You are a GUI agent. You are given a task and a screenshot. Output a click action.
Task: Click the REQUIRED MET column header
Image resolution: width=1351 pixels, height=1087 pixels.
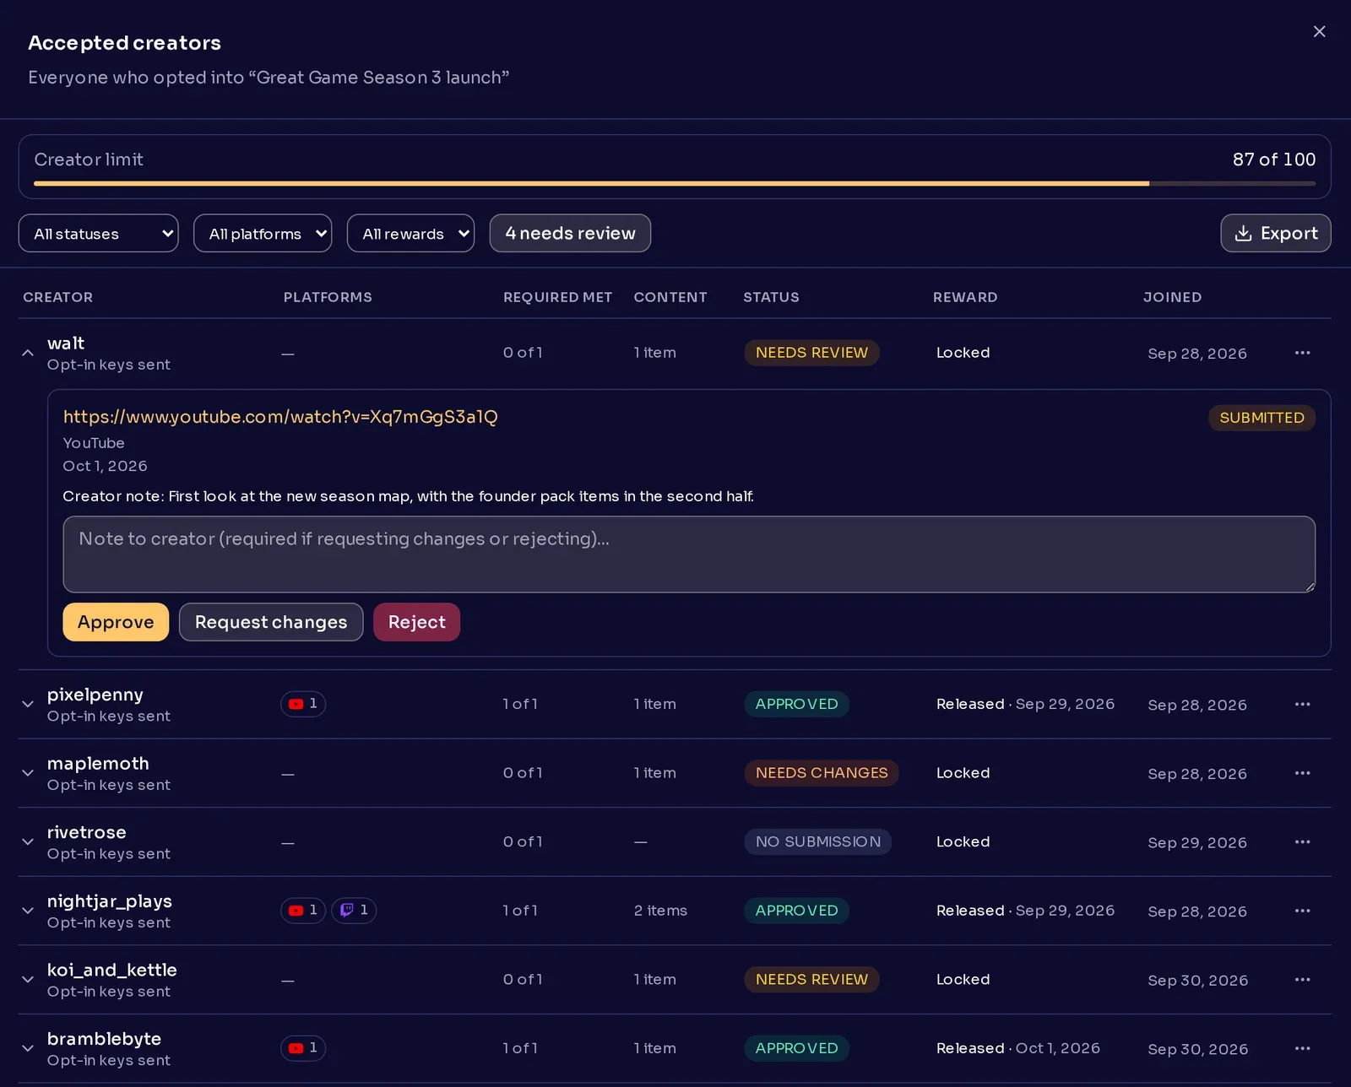click(557, 297)
